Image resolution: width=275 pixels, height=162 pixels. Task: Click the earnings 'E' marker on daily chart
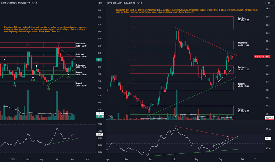tap(199, 118)
